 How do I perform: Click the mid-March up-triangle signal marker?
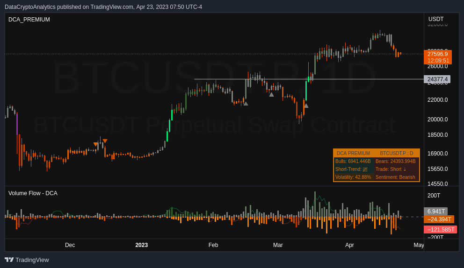(x=306, y=106)
